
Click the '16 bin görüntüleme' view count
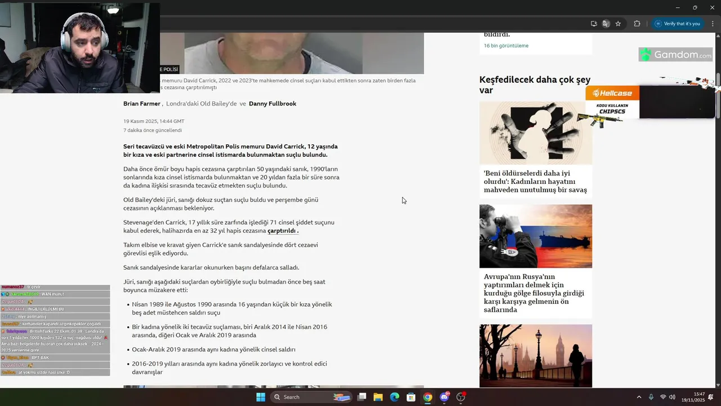coord(506,46)
